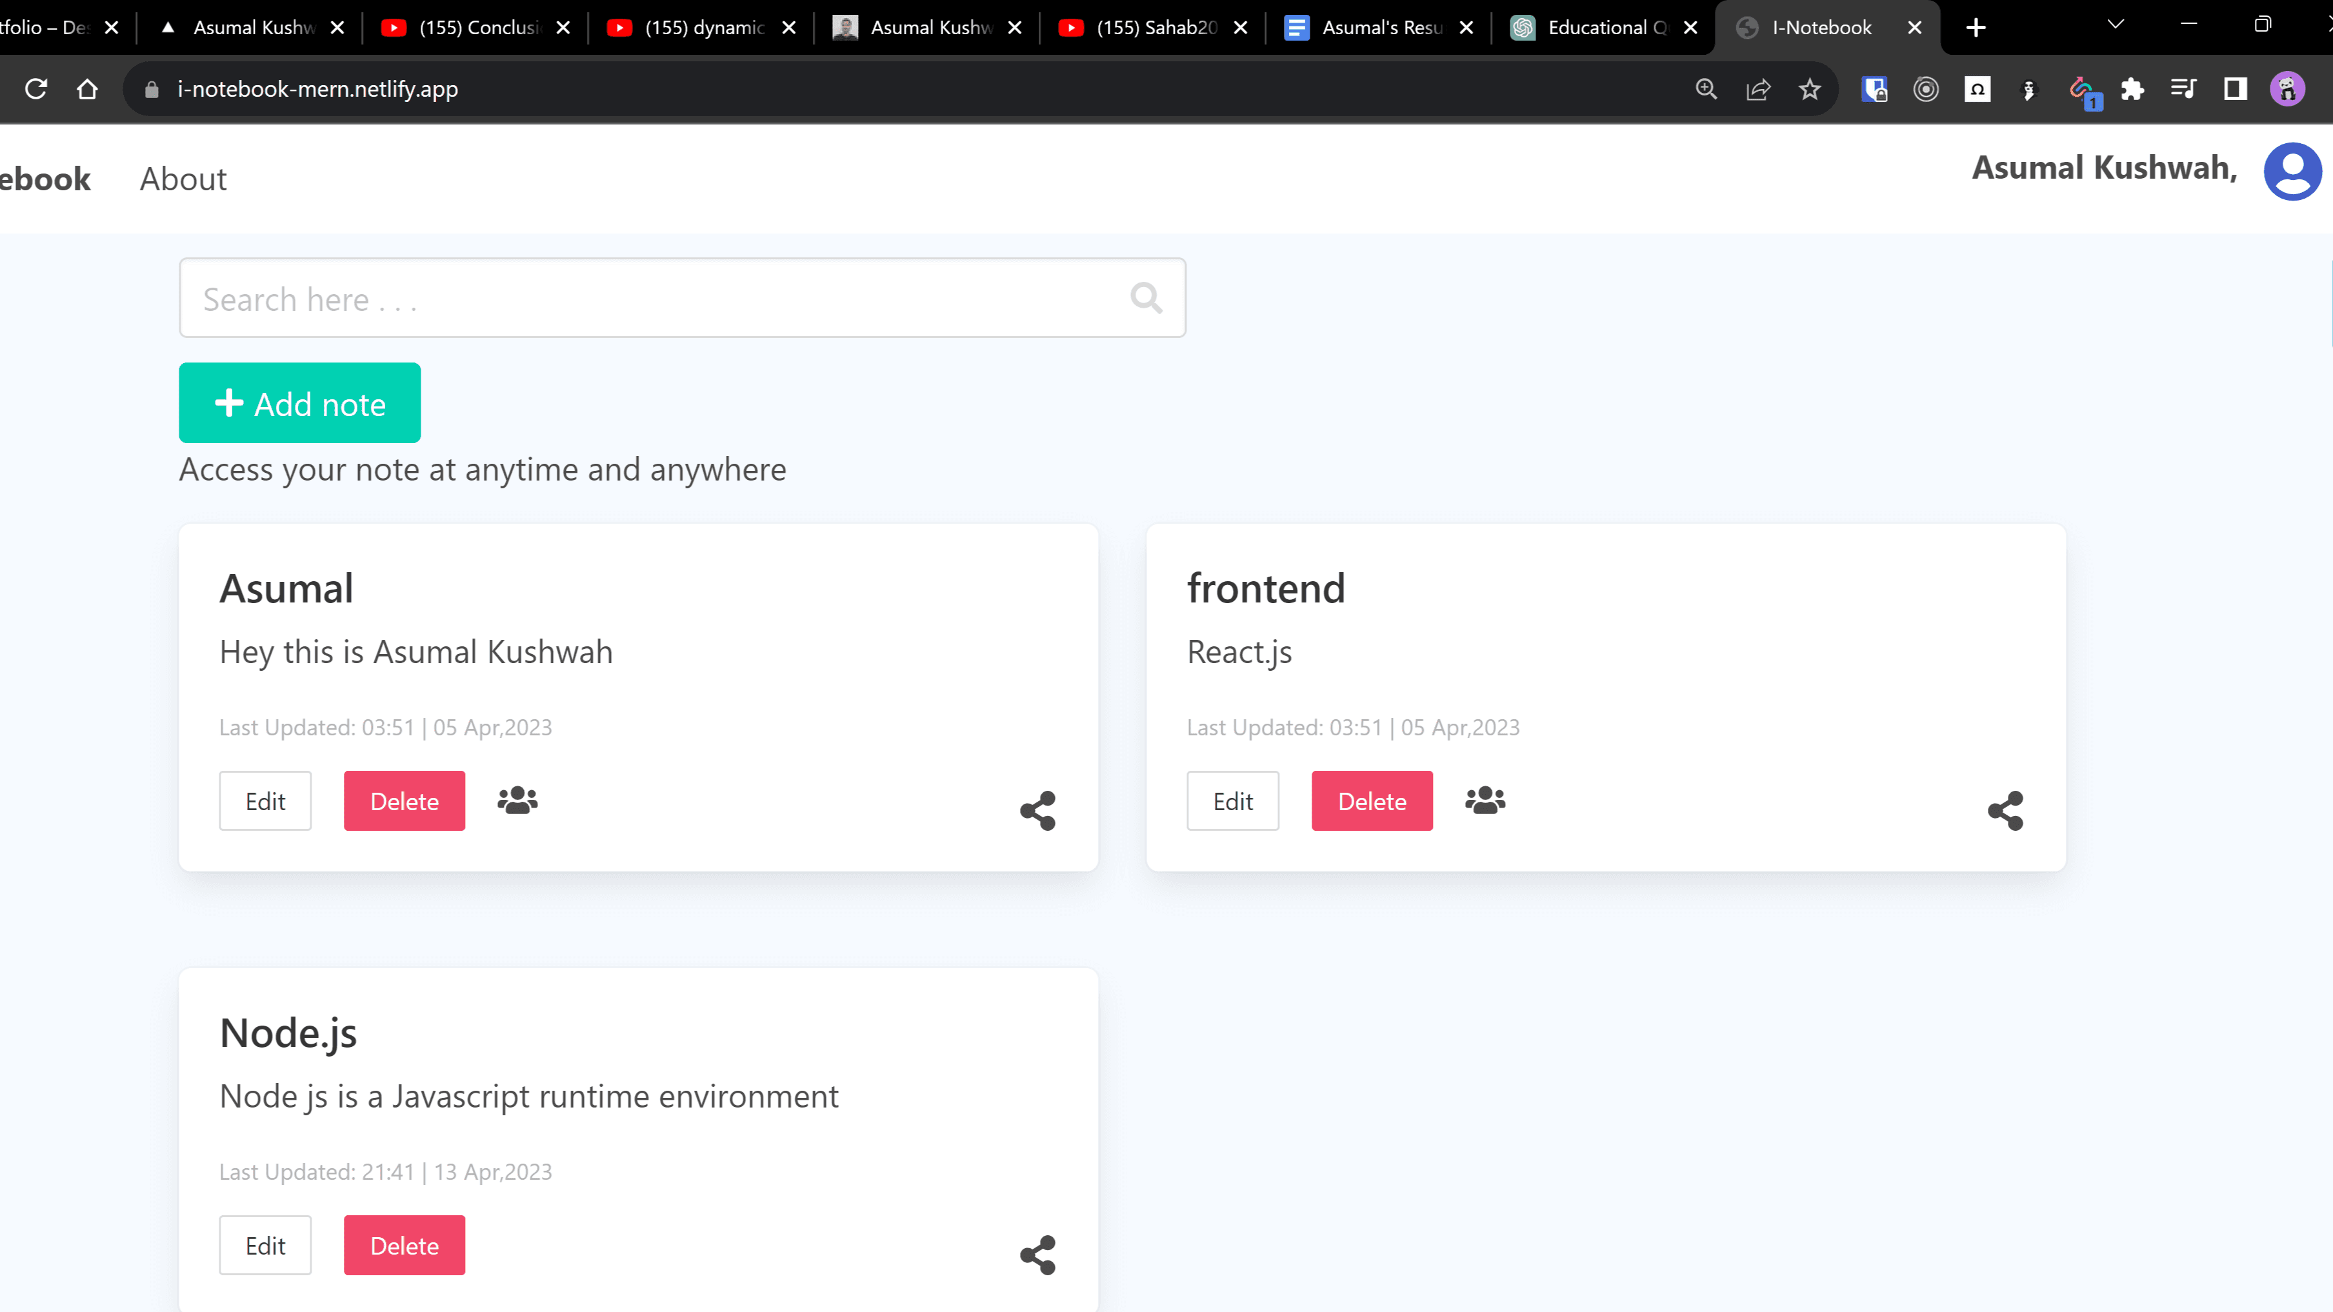This screenshot has width=2333, height=1312.
Task: Click Edit button on Node.js note
Action: click(265, 1245)
